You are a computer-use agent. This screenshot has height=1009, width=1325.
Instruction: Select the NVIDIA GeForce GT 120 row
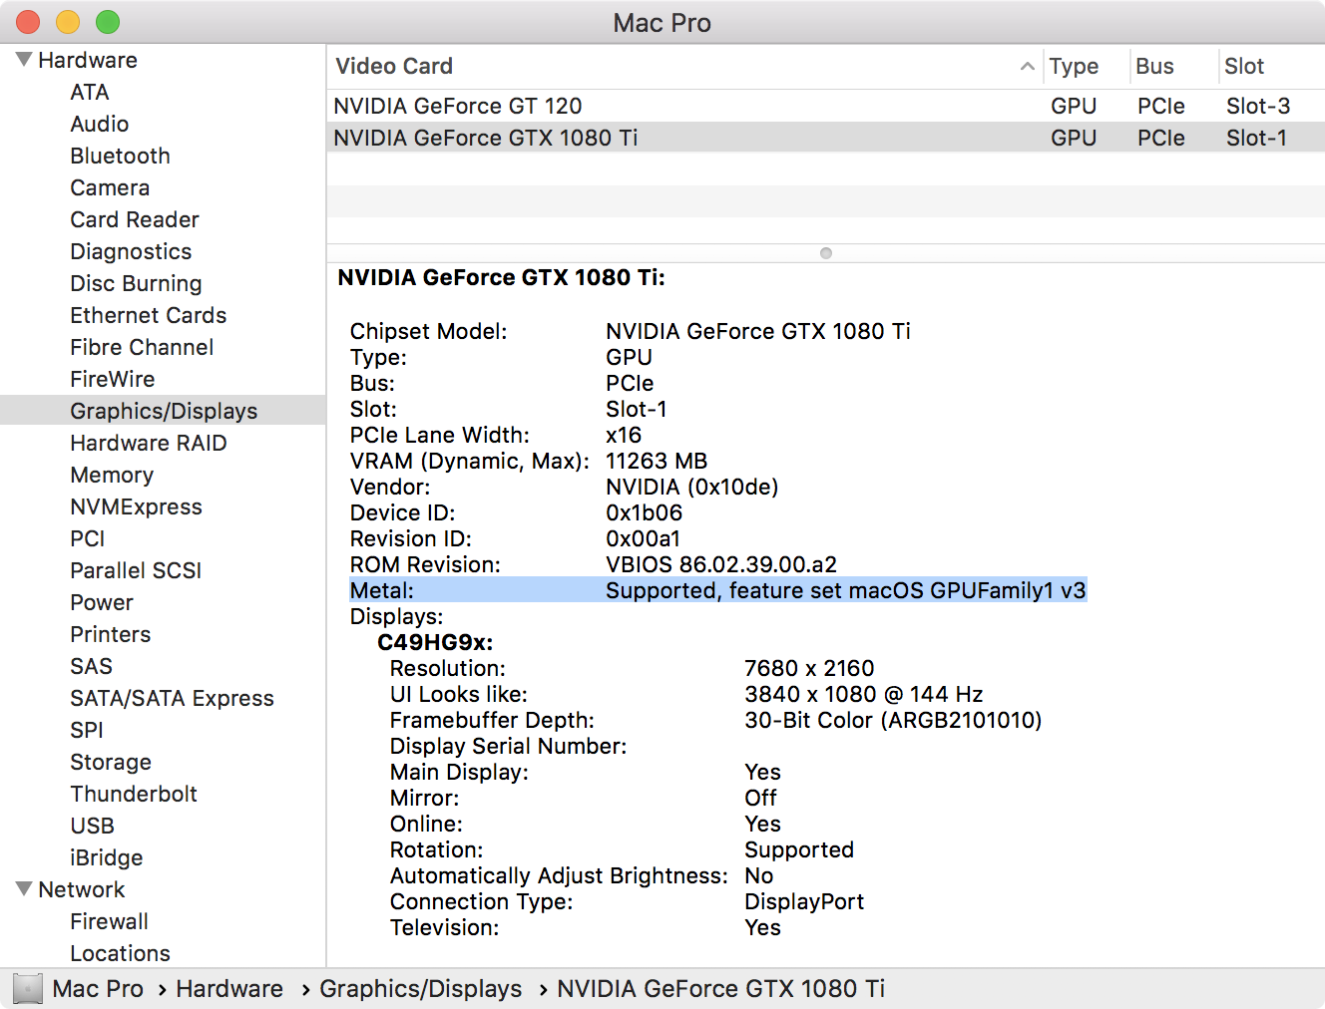coord(825,106)
